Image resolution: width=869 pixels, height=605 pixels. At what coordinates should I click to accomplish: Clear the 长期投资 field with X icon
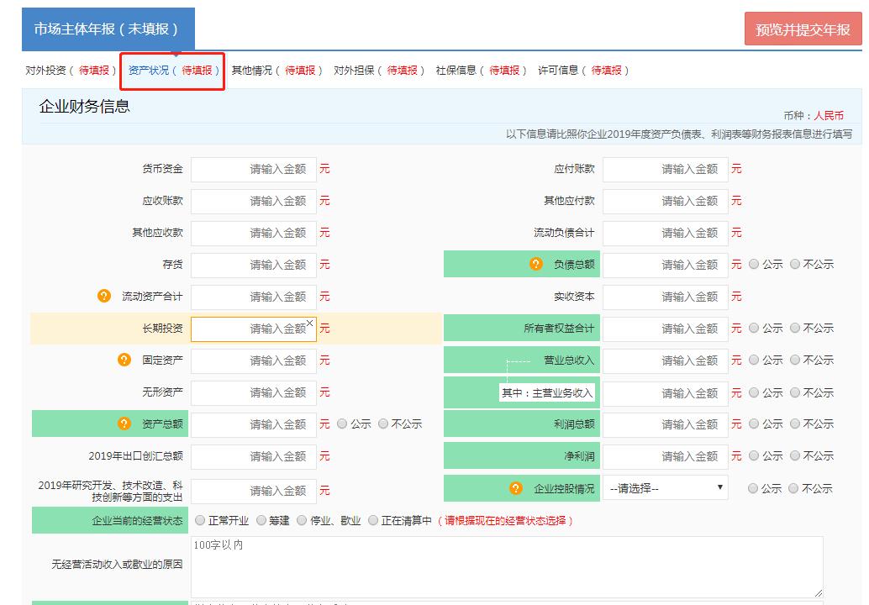coord(310,323)
